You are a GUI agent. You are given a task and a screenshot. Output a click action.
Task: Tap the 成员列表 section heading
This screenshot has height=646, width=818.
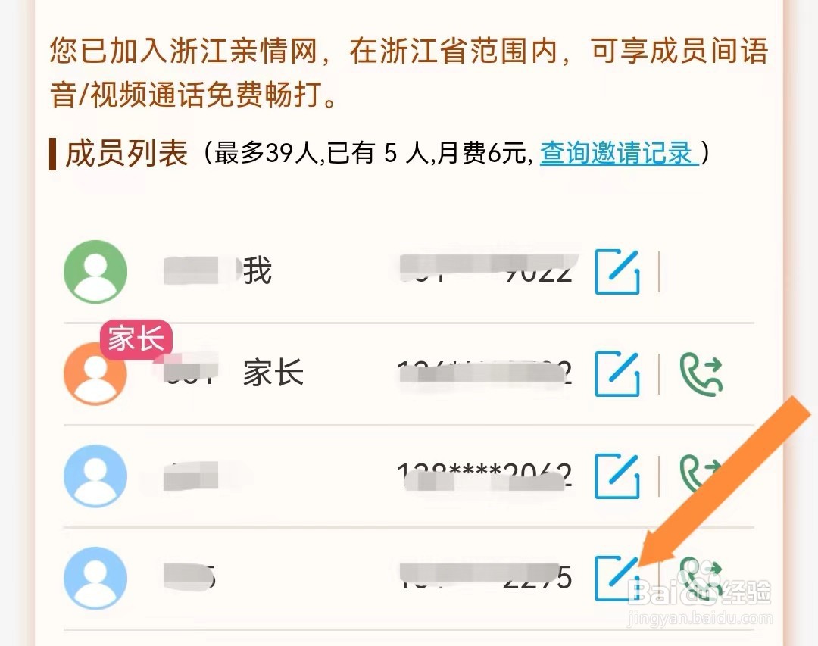pyautogui.click(x=126, y=154)
